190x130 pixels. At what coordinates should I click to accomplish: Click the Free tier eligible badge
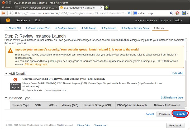(x=15, y=86)
